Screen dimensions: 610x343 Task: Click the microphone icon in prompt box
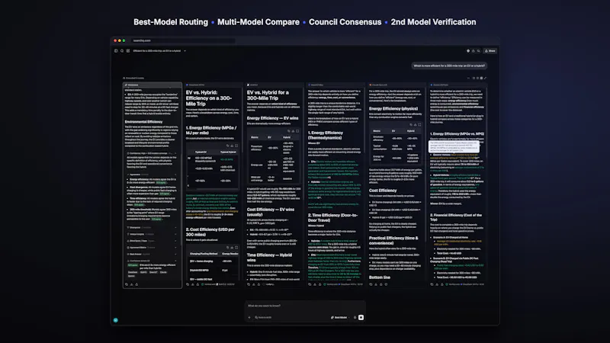355,317
